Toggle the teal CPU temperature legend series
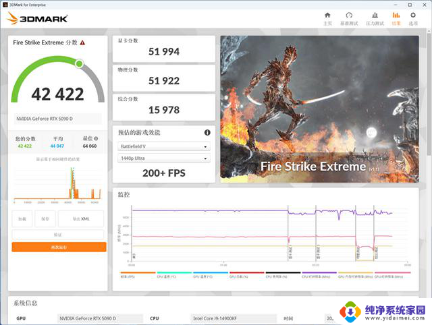The image size is (432, 325). [x=174, y=274]
